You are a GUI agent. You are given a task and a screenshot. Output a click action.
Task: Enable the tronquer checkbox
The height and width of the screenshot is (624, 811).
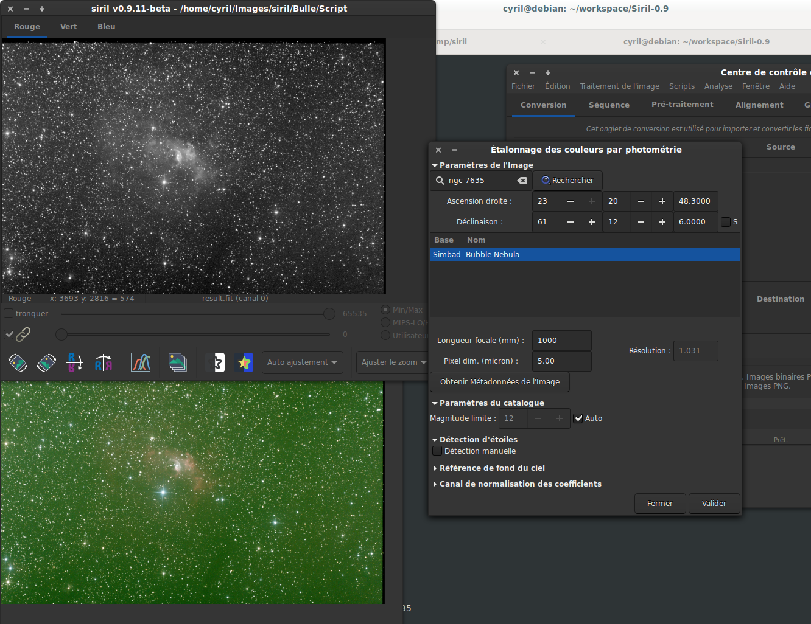coord(9,314)
